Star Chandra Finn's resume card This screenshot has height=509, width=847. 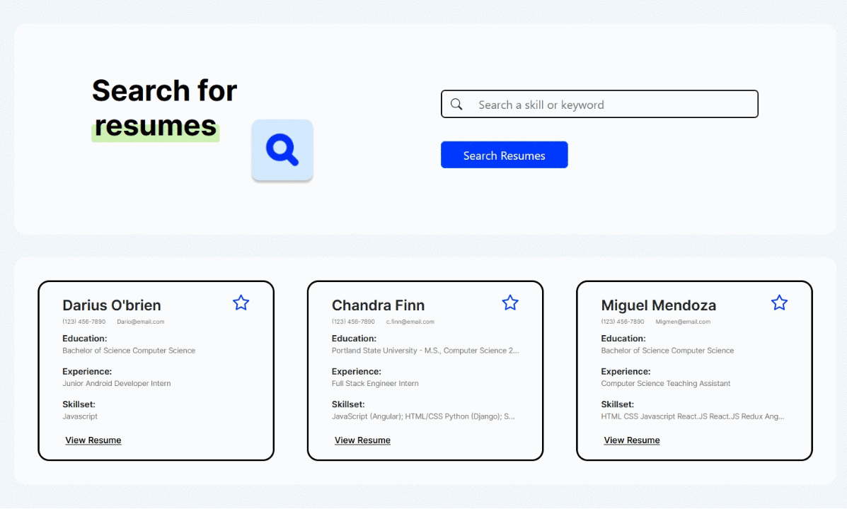click(x=510, y=303)
